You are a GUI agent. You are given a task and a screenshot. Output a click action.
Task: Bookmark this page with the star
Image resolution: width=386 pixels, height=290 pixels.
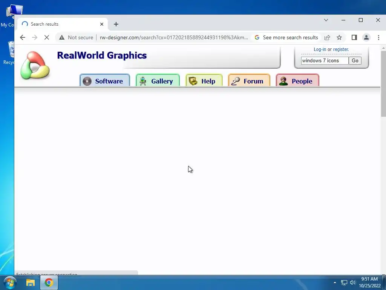[339, 37]
